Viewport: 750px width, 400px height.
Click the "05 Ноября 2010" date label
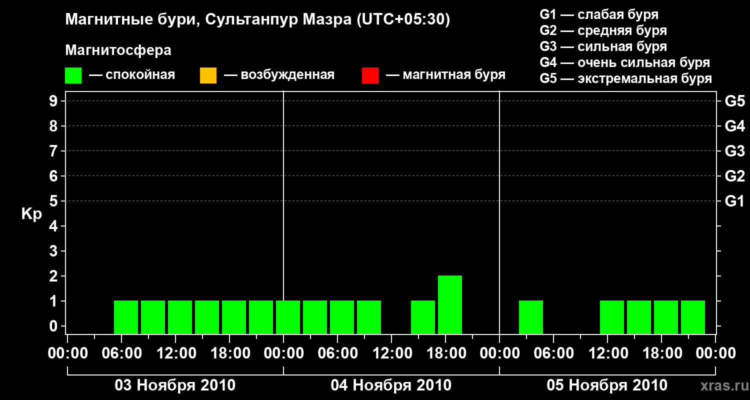click(607, 385)
